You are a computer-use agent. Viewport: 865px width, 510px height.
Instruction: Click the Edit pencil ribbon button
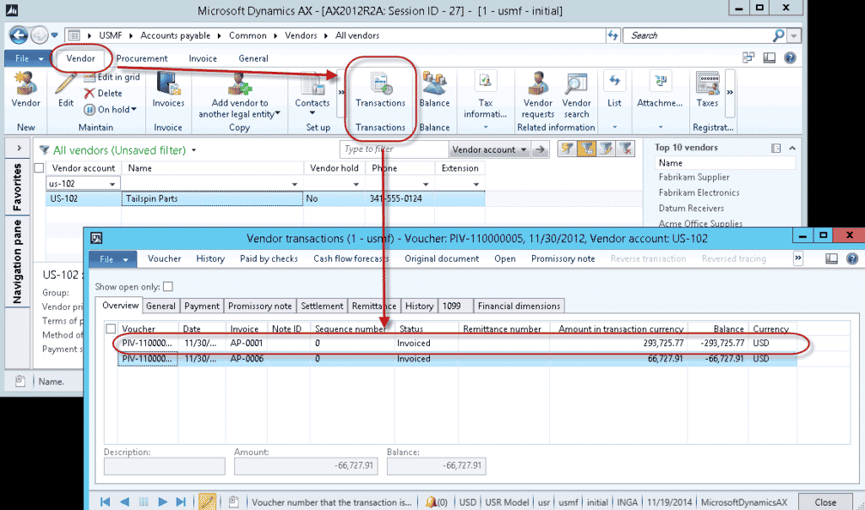pyautogui.click(x=66, y=90)
